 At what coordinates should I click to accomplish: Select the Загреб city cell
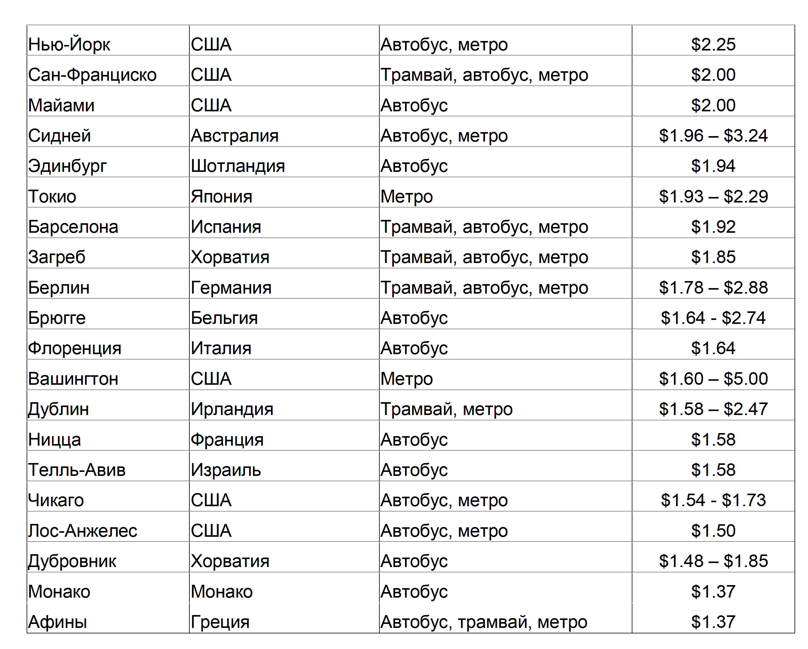tap(57, 257)
